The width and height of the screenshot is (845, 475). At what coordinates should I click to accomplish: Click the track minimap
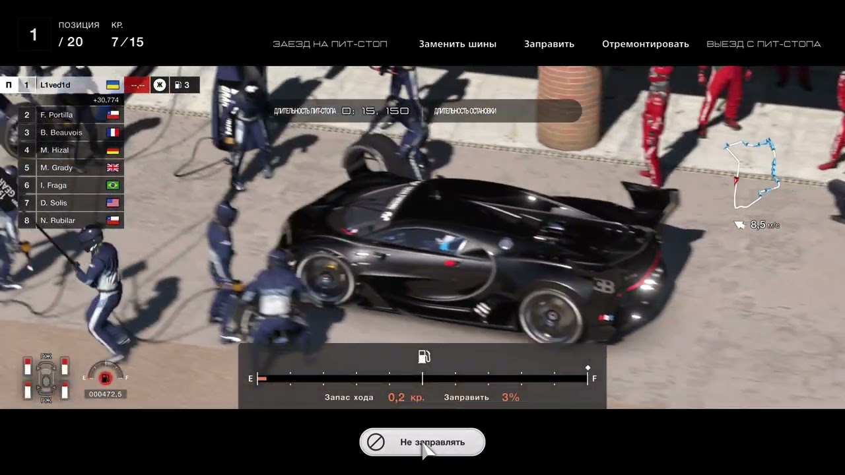point(752,173)
